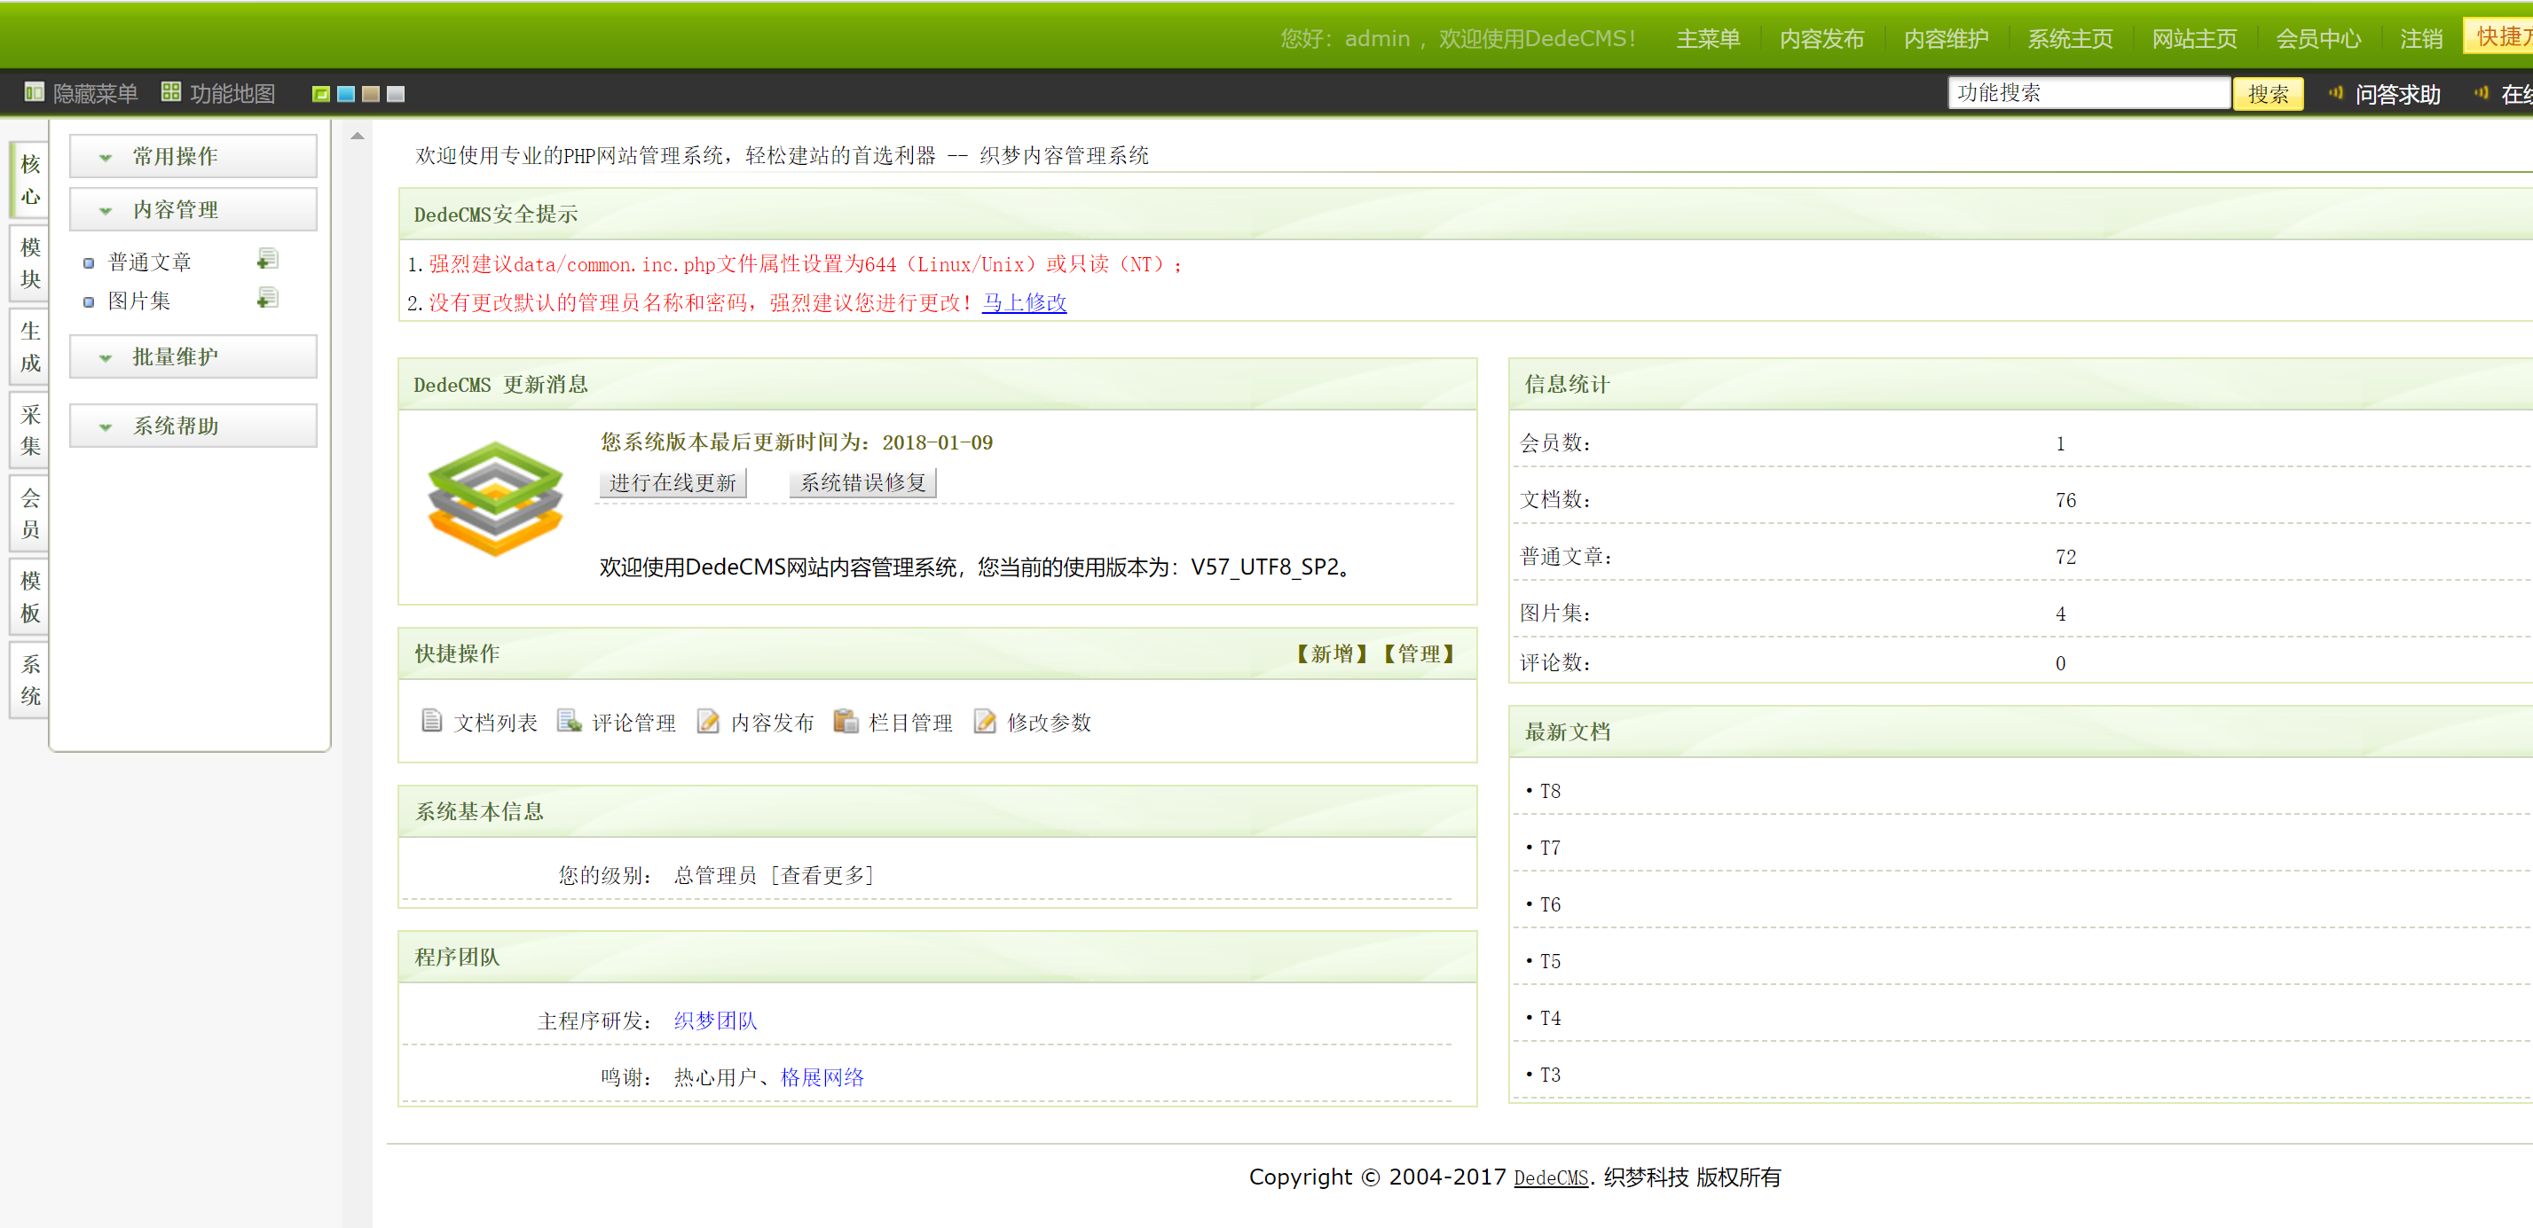The width and height of the screenshot is (2533, 1228).
Task: Switch to the 生成 side tab
Action: click(x=30, y=347)
